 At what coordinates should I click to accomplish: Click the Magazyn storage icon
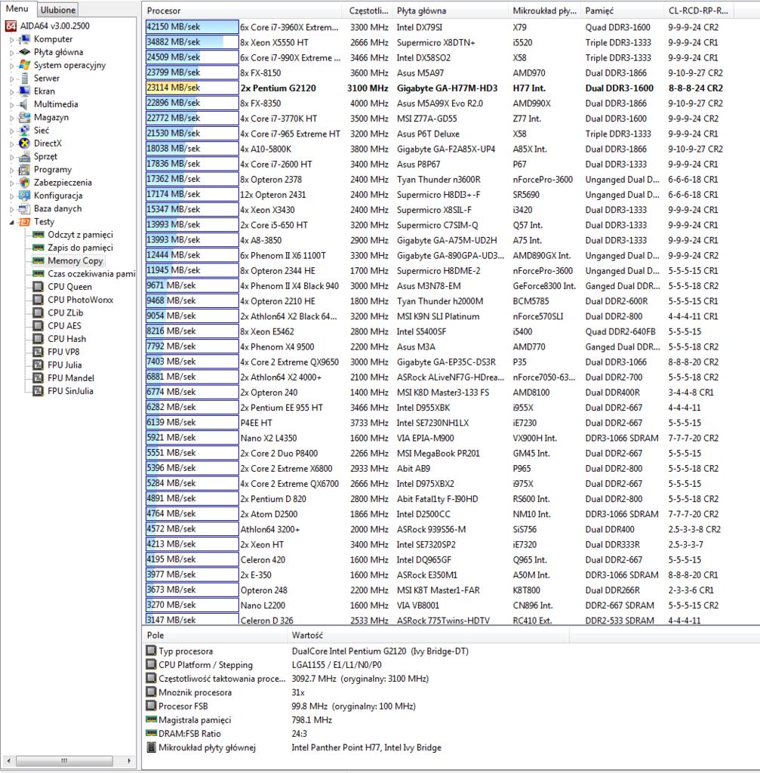click(24, 117)
